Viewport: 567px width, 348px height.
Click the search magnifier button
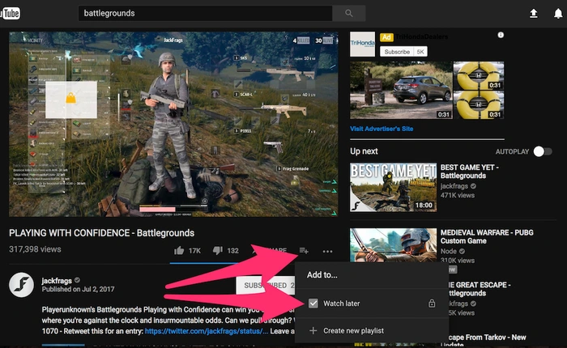[x=349, y=13]
